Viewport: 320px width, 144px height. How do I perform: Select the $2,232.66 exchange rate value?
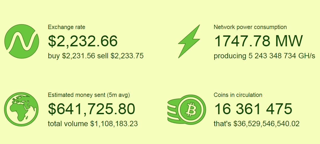click(83, 41)
